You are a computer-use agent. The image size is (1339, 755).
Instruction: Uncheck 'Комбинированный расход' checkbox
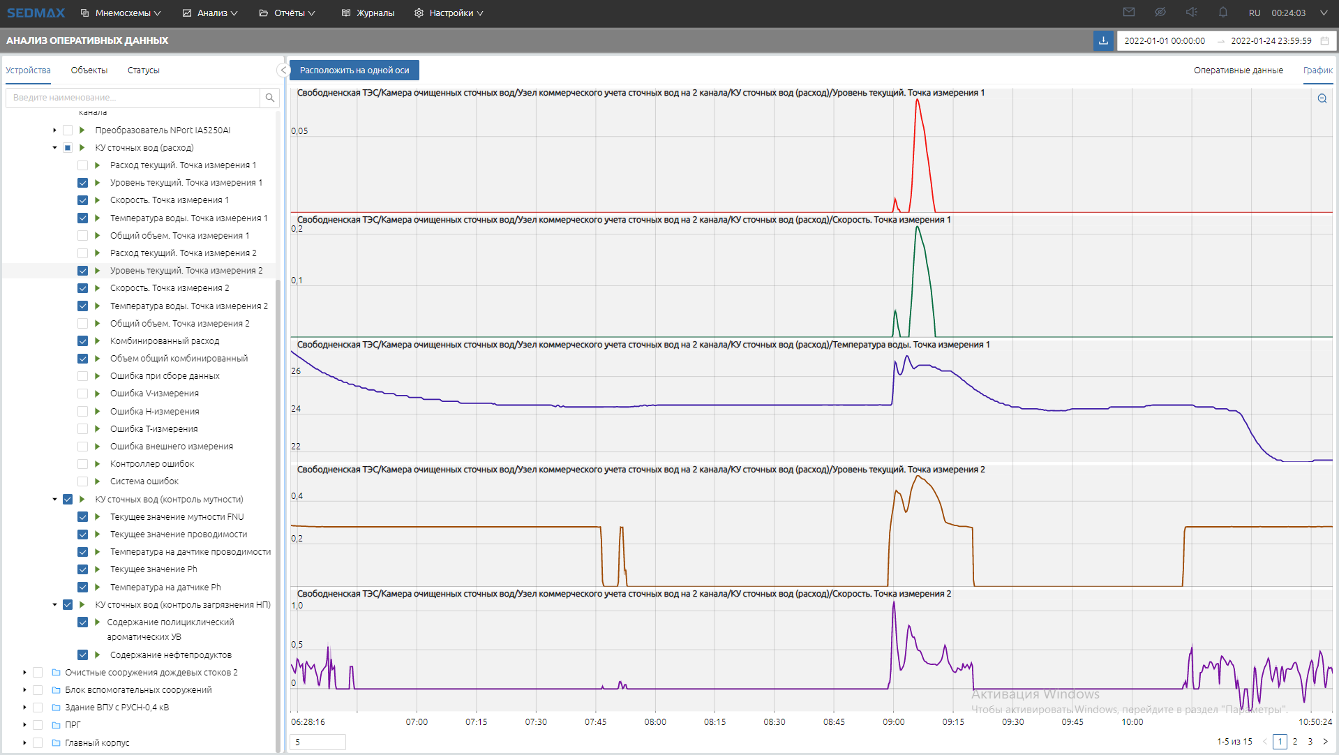click(82, 341)
